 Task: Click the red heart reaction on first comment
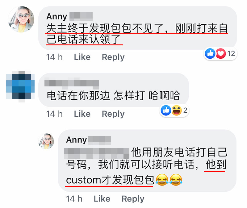[221, 53]
